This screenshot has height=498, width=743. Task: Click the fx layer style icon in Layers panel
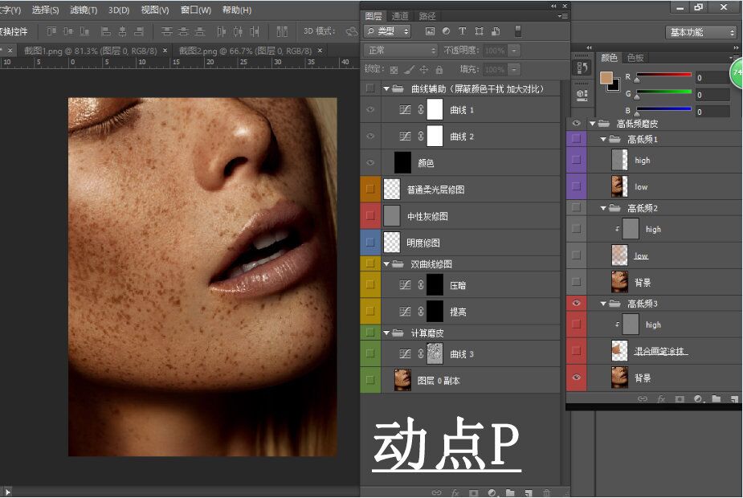[x=455, y=492]
